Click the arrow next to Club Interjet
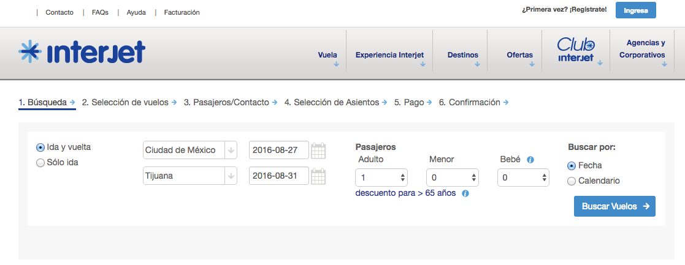This screenshot has height=265, width=685. (x=600, y=63)
